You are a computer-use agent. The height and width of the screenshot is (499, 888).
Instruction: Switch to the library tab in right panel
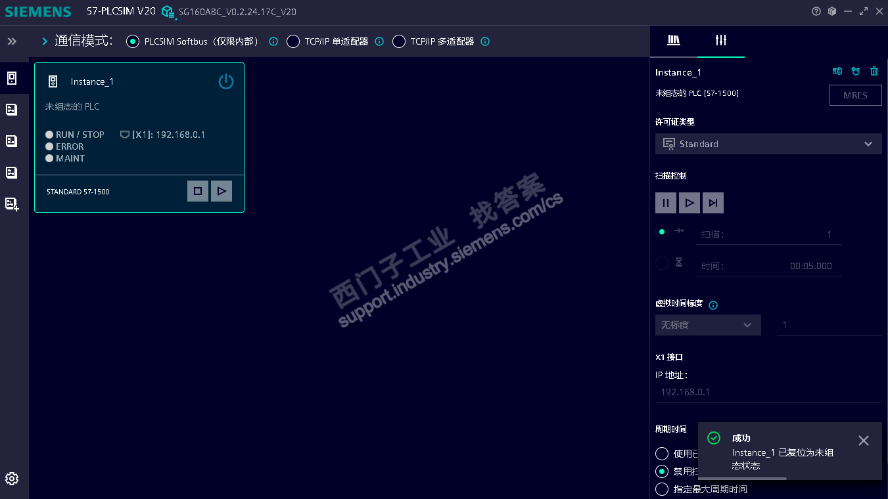click(674, 41)
